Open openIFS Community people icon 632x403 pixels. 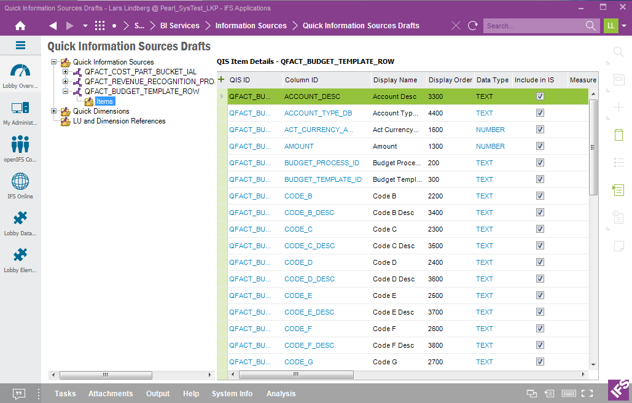tap(20, 144)
